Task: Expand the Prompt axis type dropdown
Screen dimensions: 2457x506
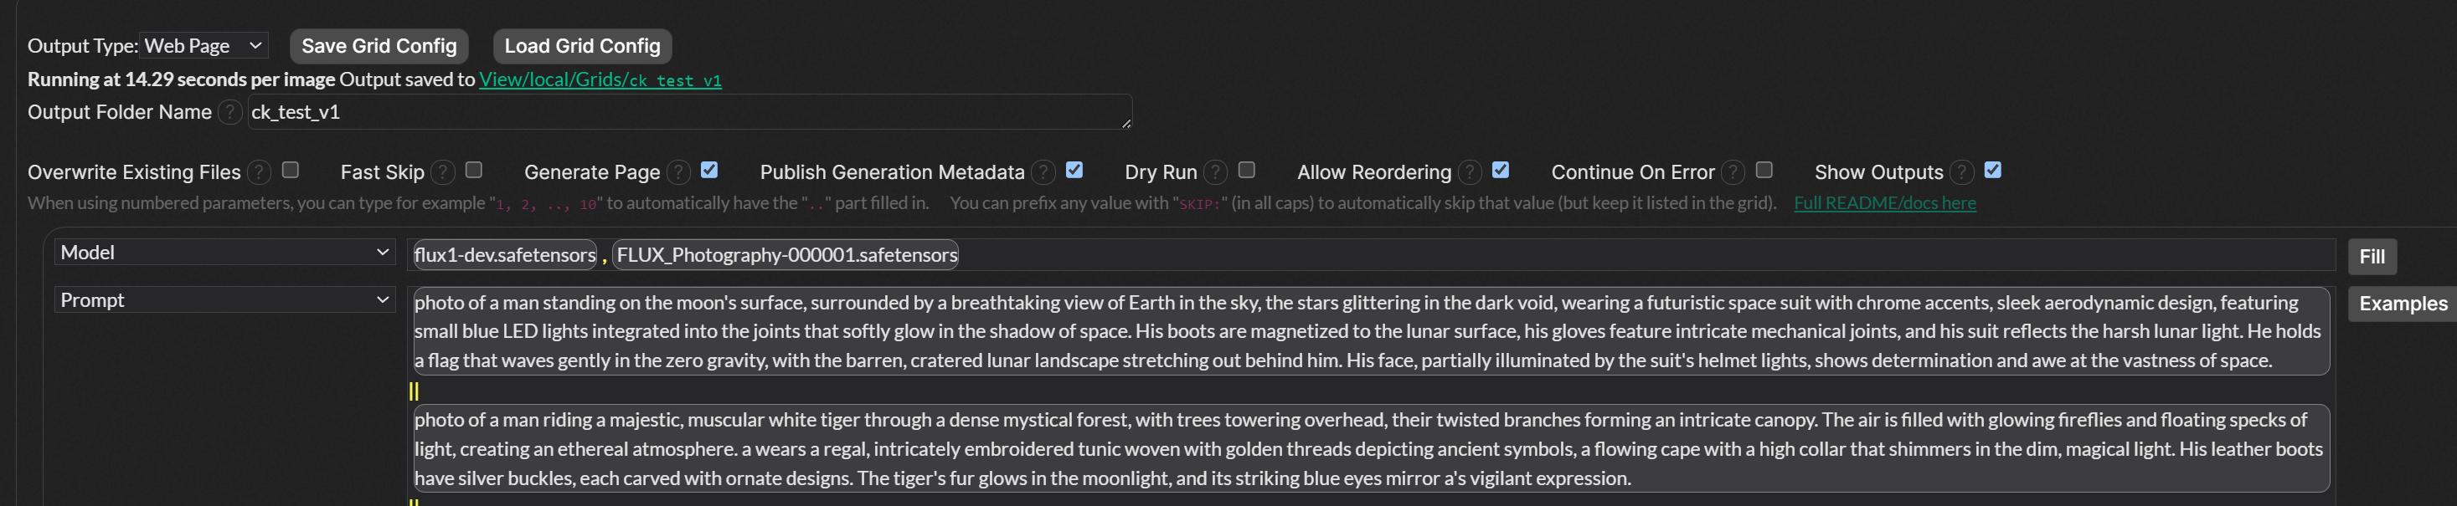Action: [224, 300]
